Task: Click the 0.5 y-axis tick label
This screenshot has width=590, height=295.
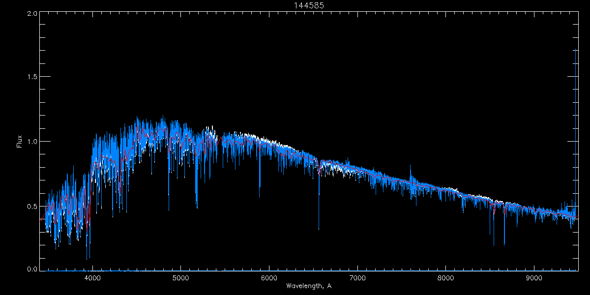Action: click(x=31, y=206)
